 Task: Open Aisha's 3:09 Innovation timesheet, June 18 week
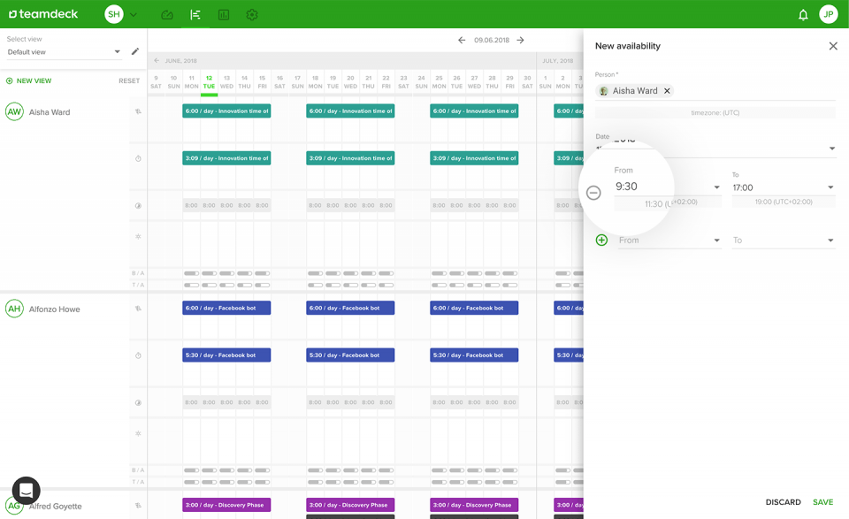(350, 158)
